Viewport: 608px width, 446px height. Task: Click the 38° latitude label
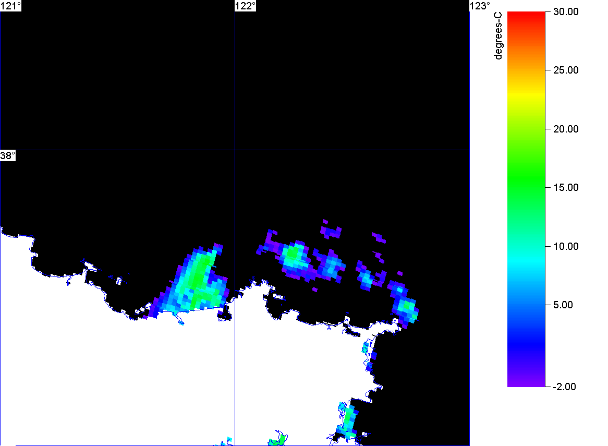(x=8, y=155)
